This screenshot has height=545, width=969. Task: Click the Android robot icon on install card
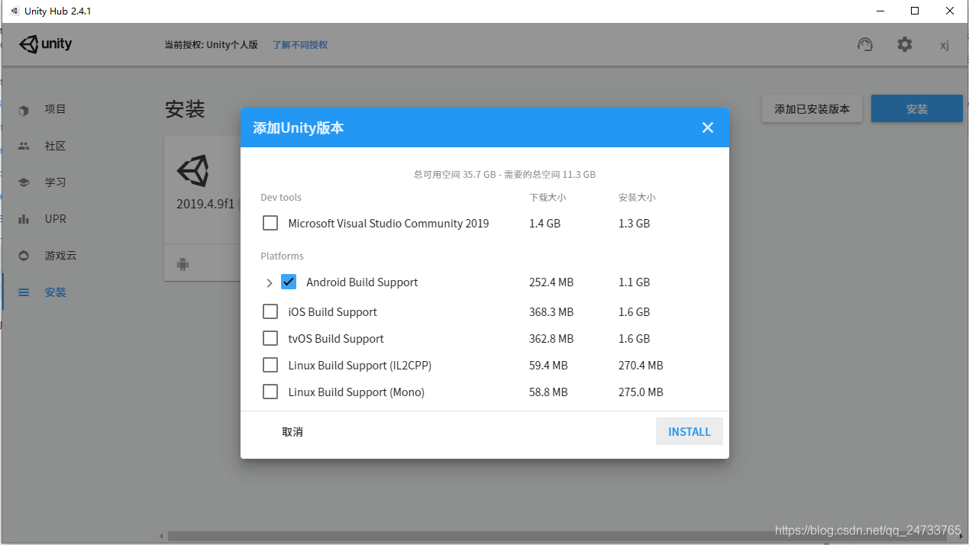coord(182,265)
